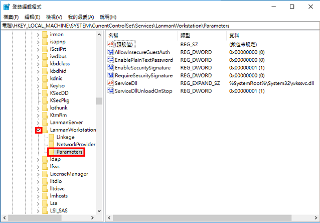The image size is (320, 223).
Task: Click the tree pane's scroll-down arrow
Action: 99,211
